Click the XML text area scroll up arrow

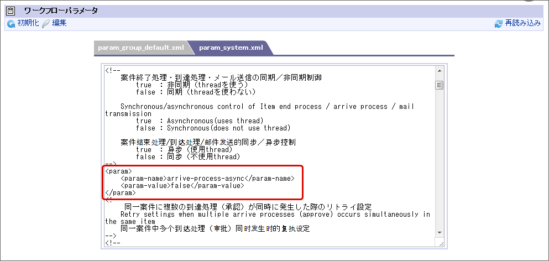(x=439, y=71)
